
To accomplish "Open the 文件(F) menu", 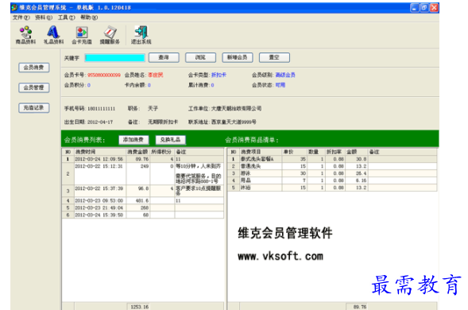I will pyautogui.click(x=21, y=17).
